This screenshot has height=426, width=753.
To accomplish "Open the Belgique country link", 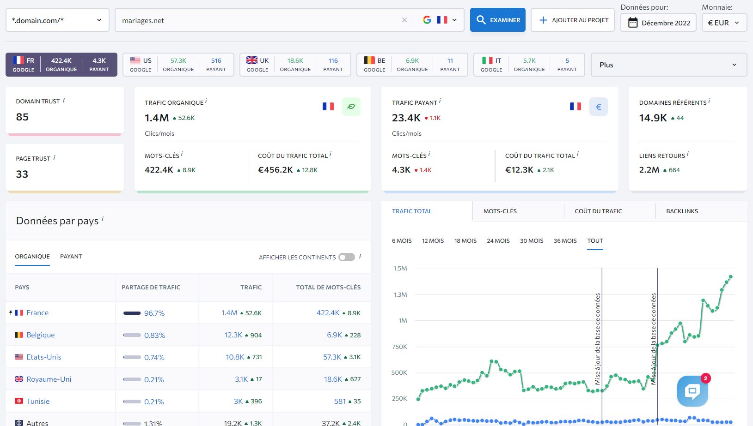I will pyautogui.click(x=41, y=335).
